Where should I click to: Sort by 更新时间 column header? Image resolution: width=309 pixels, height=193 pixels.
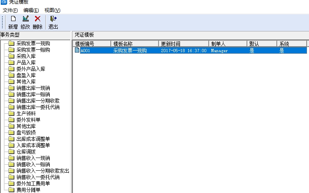point(184,43)
